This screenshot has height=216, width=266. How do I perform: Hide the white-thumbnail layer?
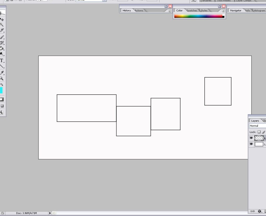tap(251, 144)
